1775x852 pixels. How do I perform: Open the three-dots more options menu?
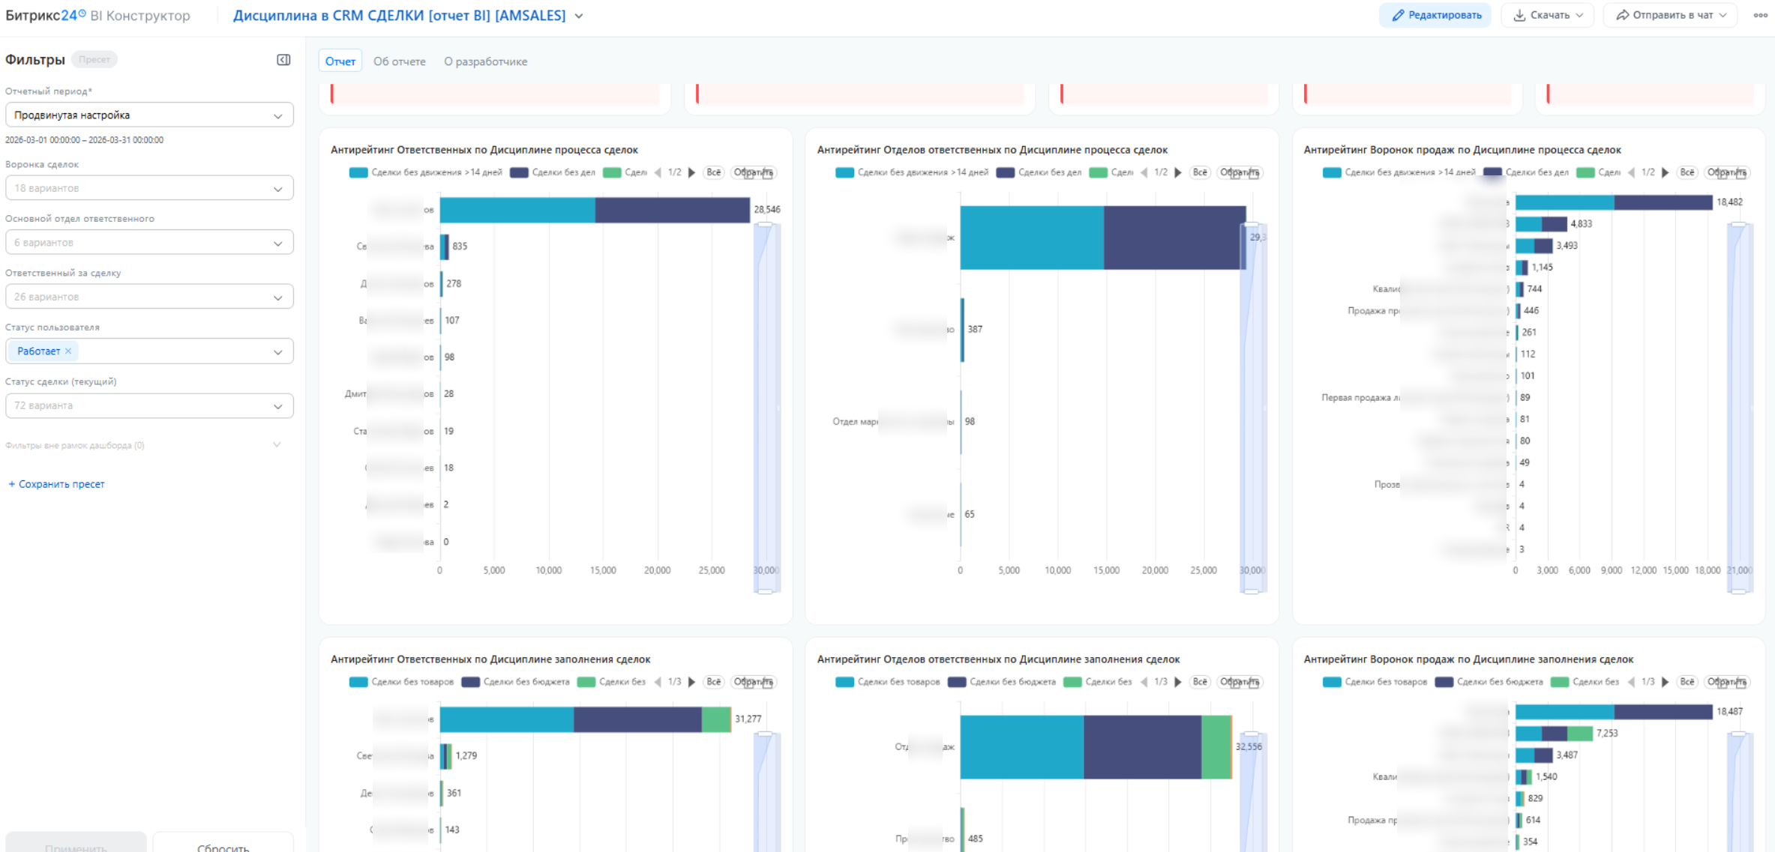pos(1760,16)
